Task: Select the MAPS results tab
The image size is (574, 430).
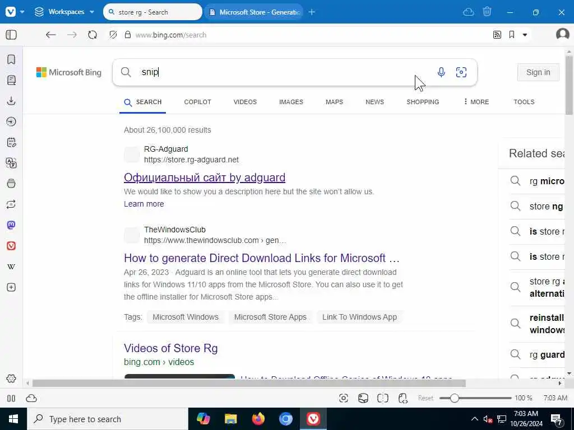Action: [335, 102]
